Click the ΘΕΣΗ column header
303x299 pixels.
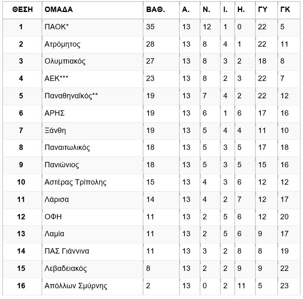(22, 9)
